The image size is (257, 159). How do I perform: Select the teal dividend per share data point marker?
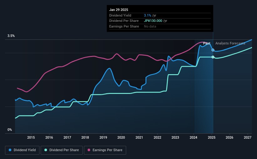pos(213,57)
